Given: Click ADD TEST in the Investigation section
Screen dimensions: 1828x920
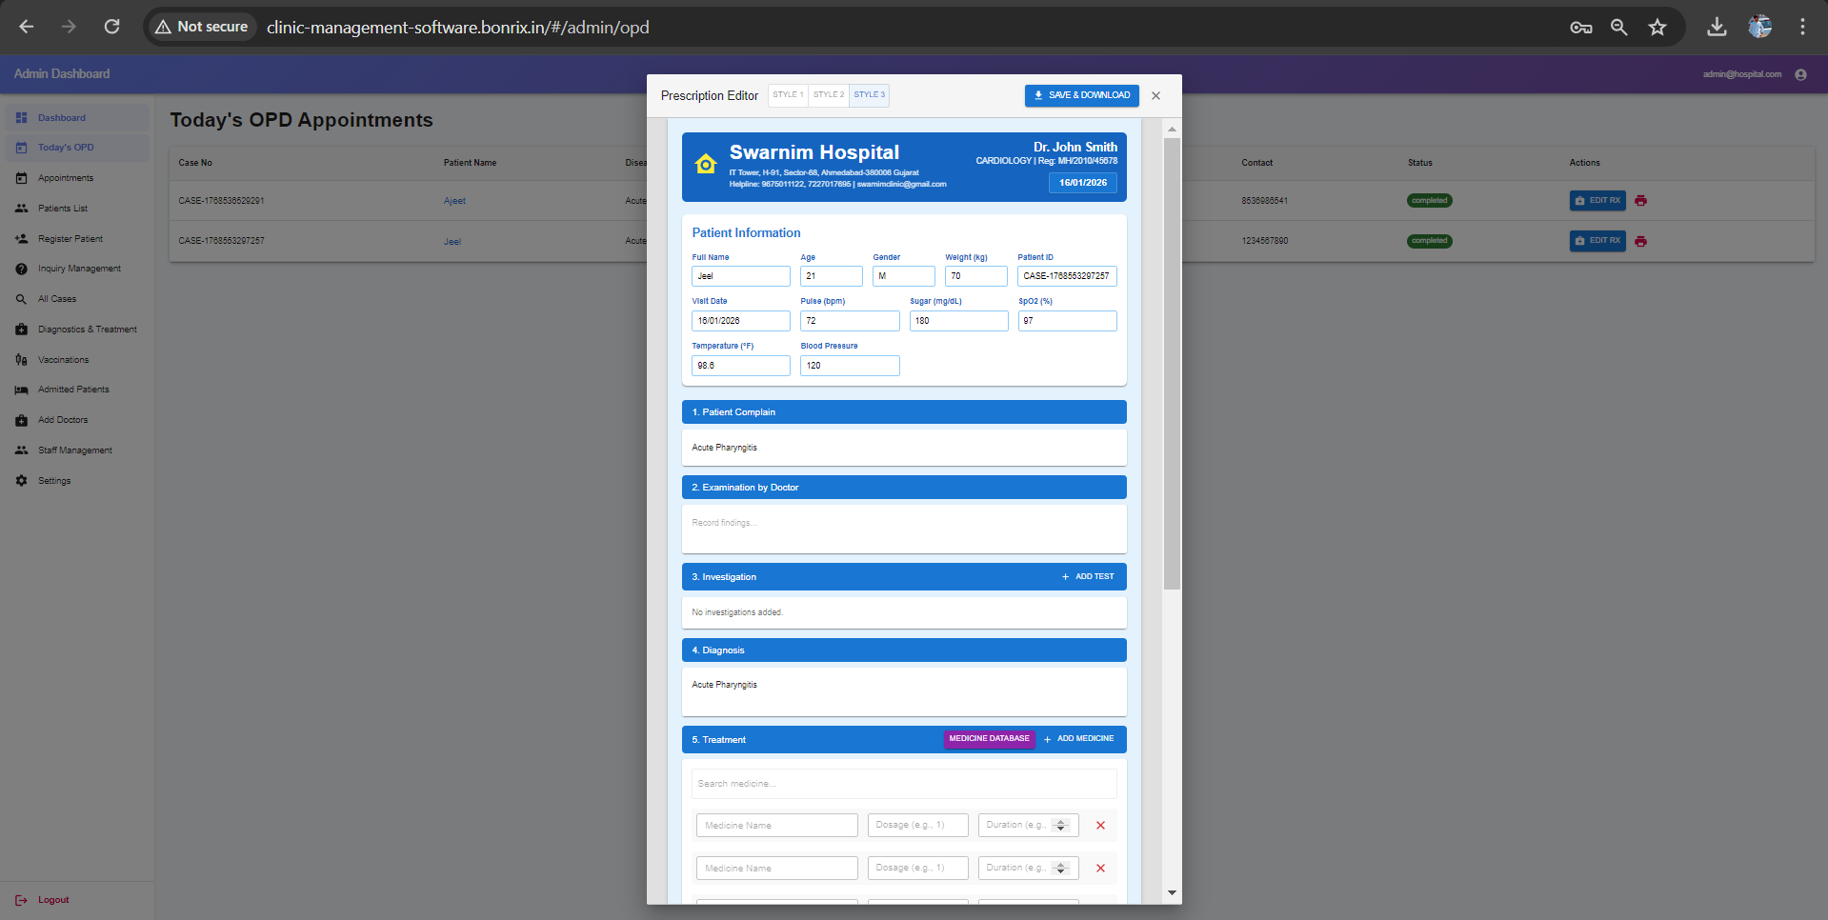Looking at the screenshot, I should (x=1088, y=576).
